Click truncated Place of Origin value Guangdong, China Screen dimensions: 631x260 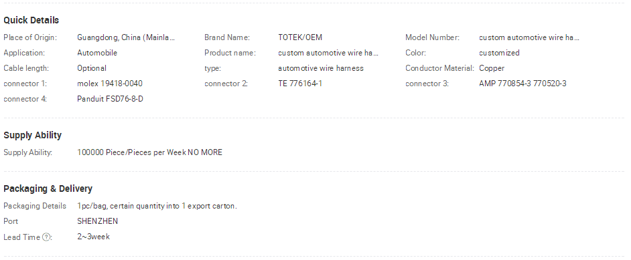pyautogui.click(x=126, y=37)
